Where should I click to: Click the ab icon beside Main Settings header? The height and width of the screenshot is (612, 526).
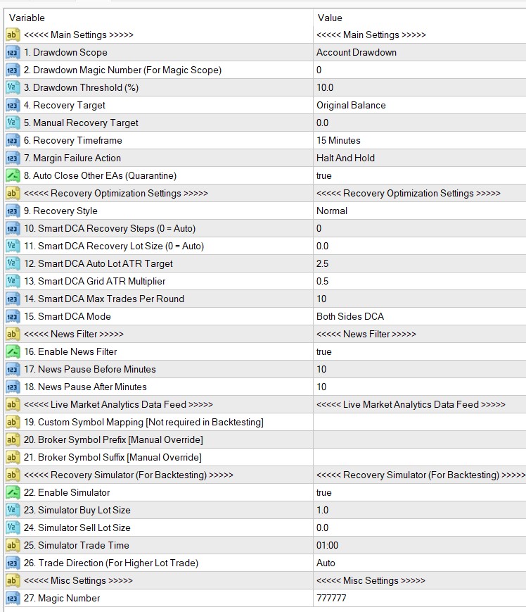click(13, 35)
